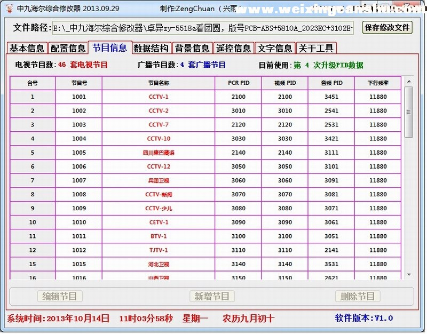Click audio PID value 2541
The image size is (427, 334).
(331, 111)
